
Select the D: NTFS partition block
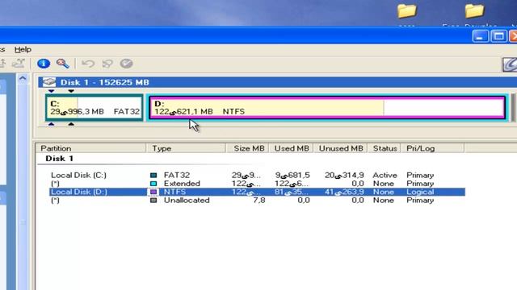[327, 107]
